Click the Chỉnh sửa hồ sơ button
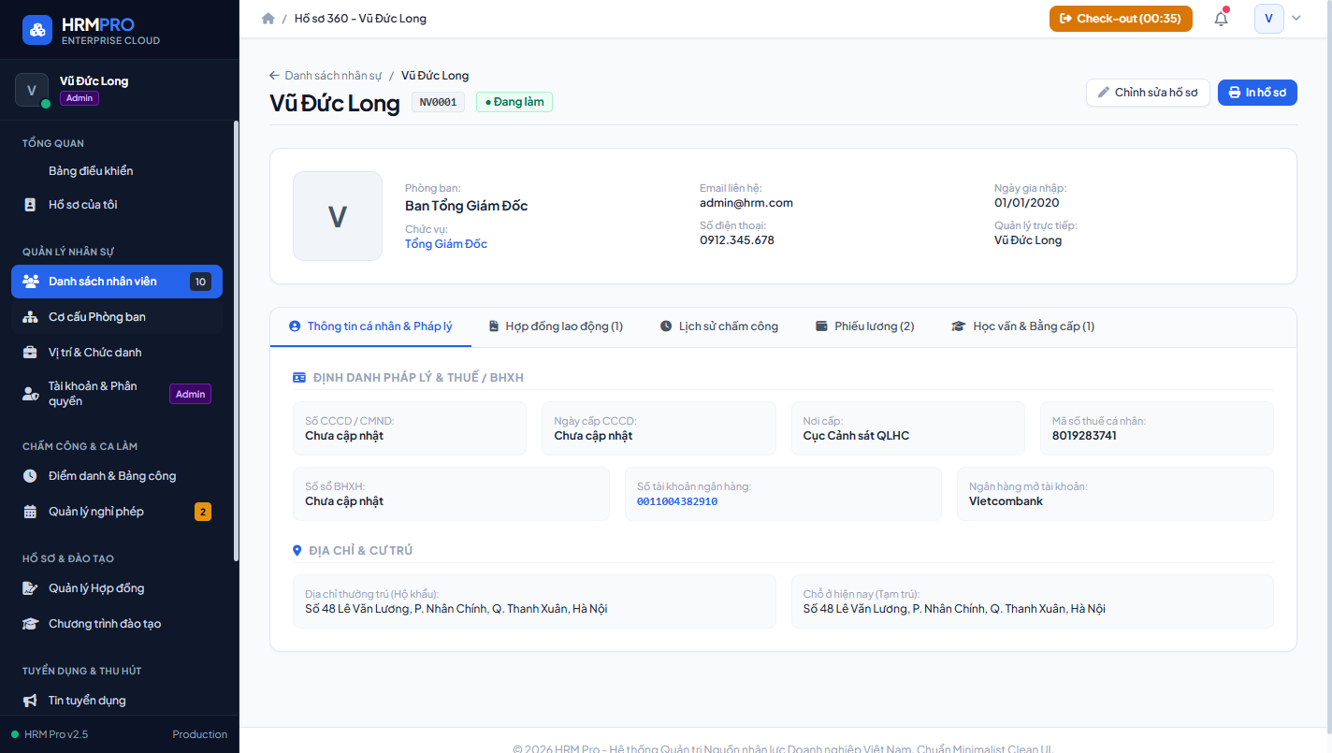The width and height of the screenshot is (1332, 753). tap(1148, 93)
